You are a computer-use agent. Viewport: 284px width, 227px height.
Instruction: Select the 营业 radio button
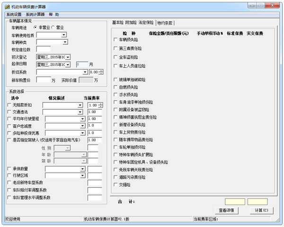[x=53, y=27]
